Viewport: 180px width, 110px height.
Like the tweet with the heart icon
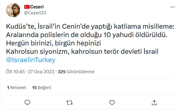pyautogui.click(x=112, y=103)
